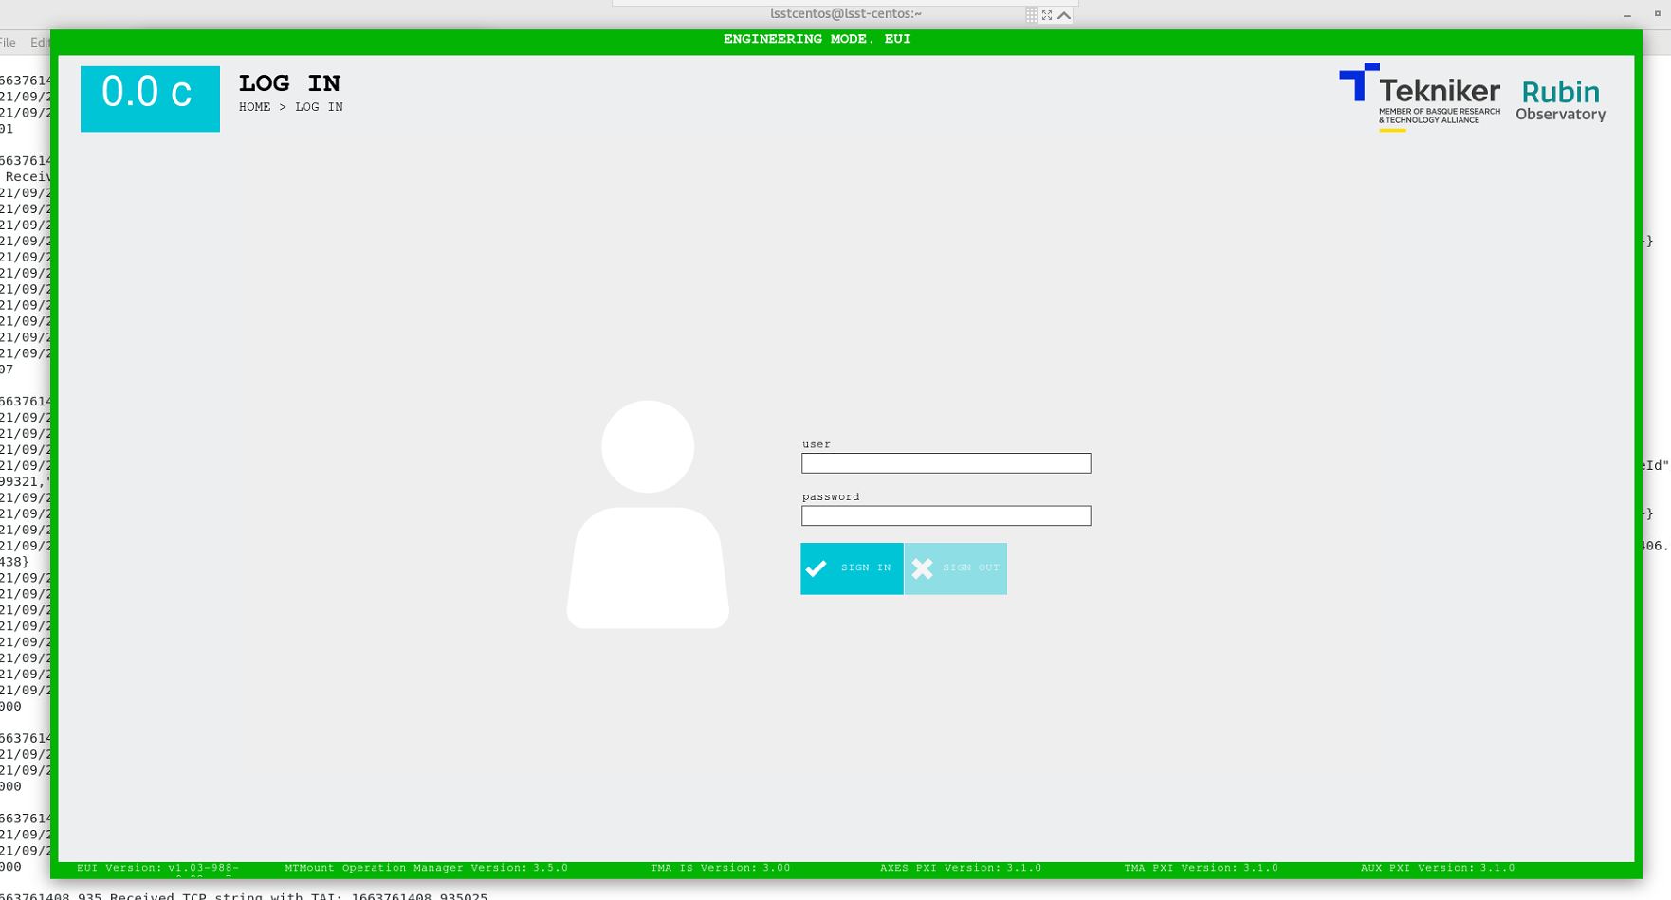
Task: Click the 0.0 c temperature tile
Action: [150, 99]
